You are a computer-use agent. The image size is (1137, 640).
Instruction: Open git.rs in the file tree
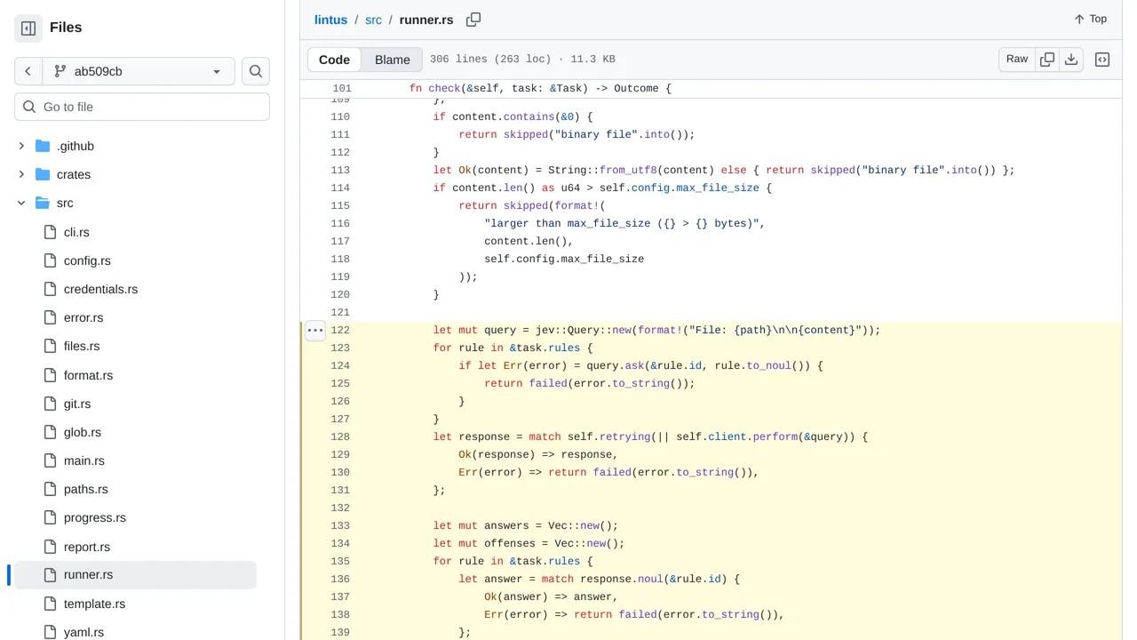[x=77, y=404]
